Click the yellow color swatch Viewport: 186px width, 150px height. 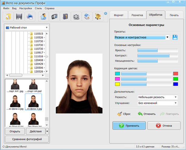117,84
